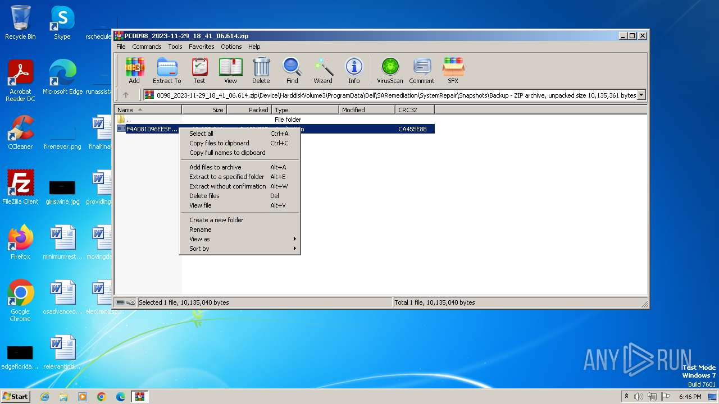Image resolution: width=719 pixels, height=404 pixels.
Task: Sort by the Type column header
Action: [x=305, y=110]
